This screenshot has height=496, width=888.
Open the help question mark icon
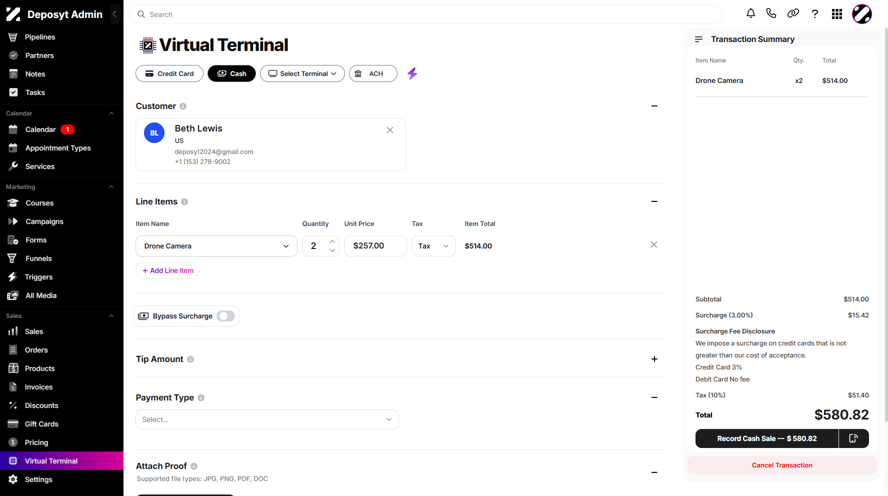coord(815,14)
